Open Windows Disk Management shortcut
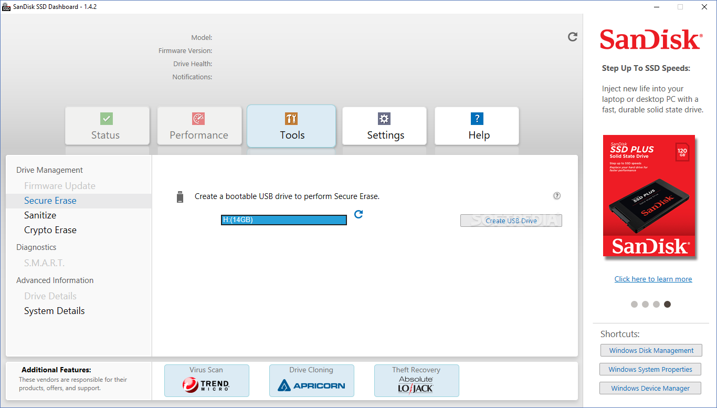Viewport: 717px width, 408px height. (x=651, y=350)
